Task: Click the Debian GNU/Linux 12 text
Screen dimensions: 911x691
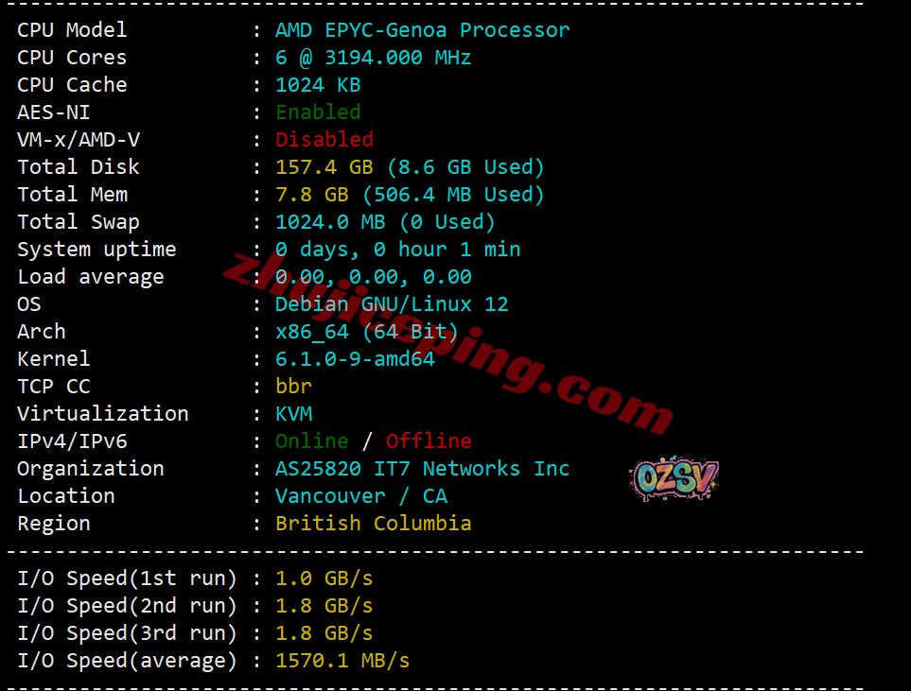Action: (392, 304)
